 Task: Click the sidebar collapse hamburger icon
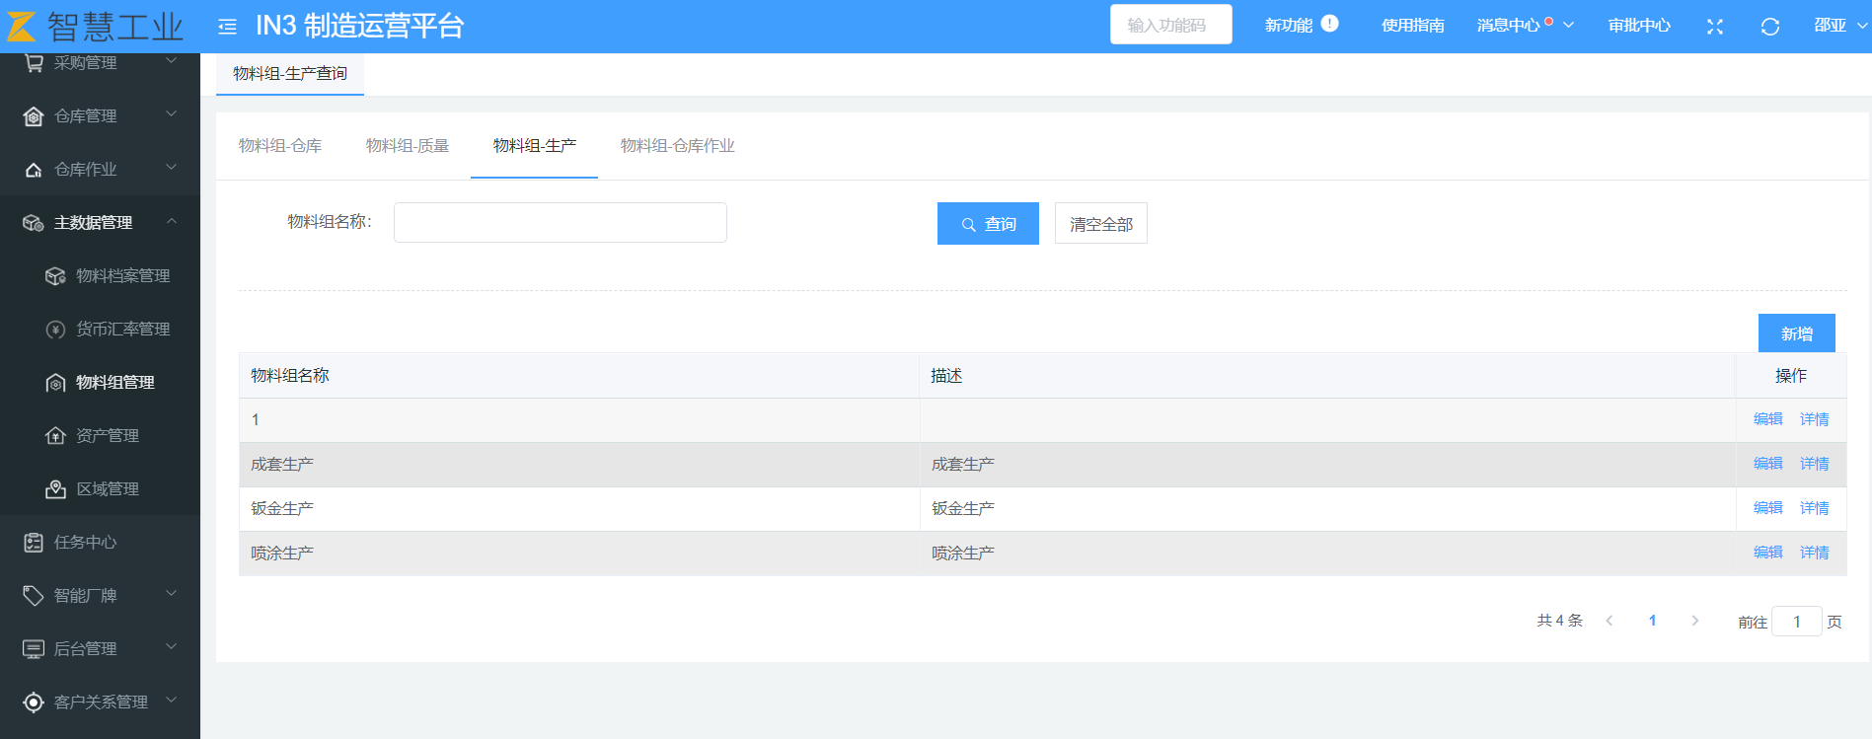227,27
